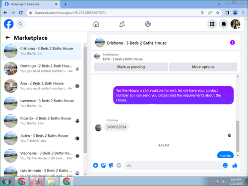Choose a GIF icon in composer
The image size is (248, 186).
click(119, 165)
